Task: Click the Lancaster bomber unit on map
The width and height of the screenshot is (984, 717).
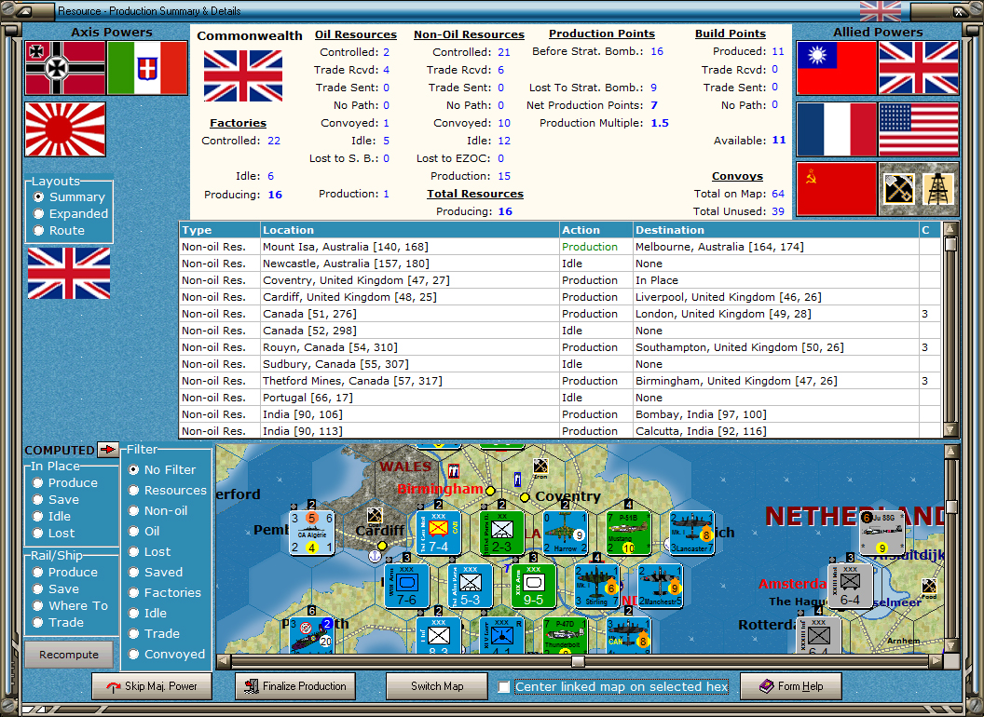Action: pos(691,534)
